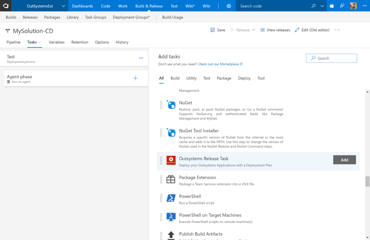Click the Package Extension gift icon
Viewport: 370px width, 240px height.
(x=171, y=179)
